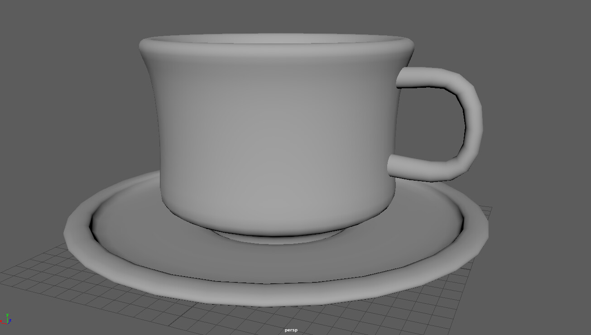
Task: Click empty viewport space to deselect
Action: click(543, 68)
